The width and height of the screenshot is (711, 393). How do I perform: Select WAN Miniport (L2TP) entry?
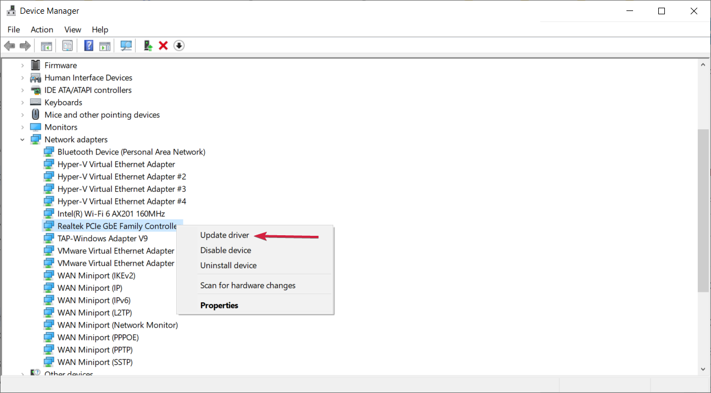95,313
